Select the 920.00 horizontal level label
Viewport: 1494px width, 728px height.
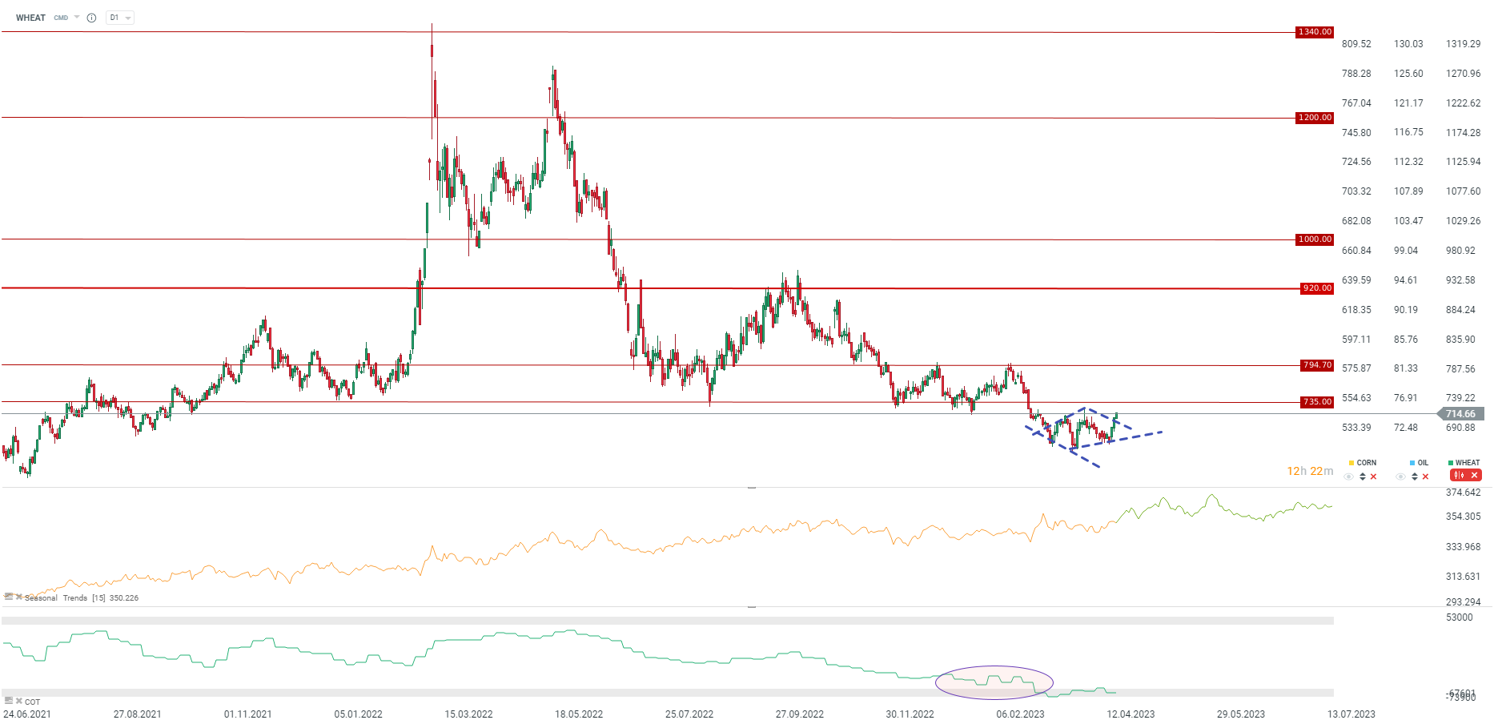pyautogui.click(x=1317, y=288)
